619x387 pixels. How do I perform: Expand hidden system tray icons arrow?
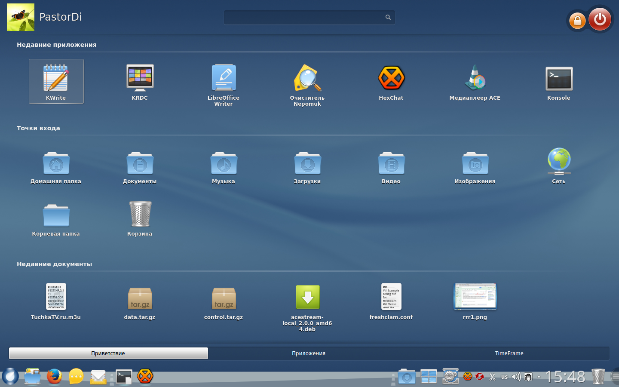[x=539, y=377]
